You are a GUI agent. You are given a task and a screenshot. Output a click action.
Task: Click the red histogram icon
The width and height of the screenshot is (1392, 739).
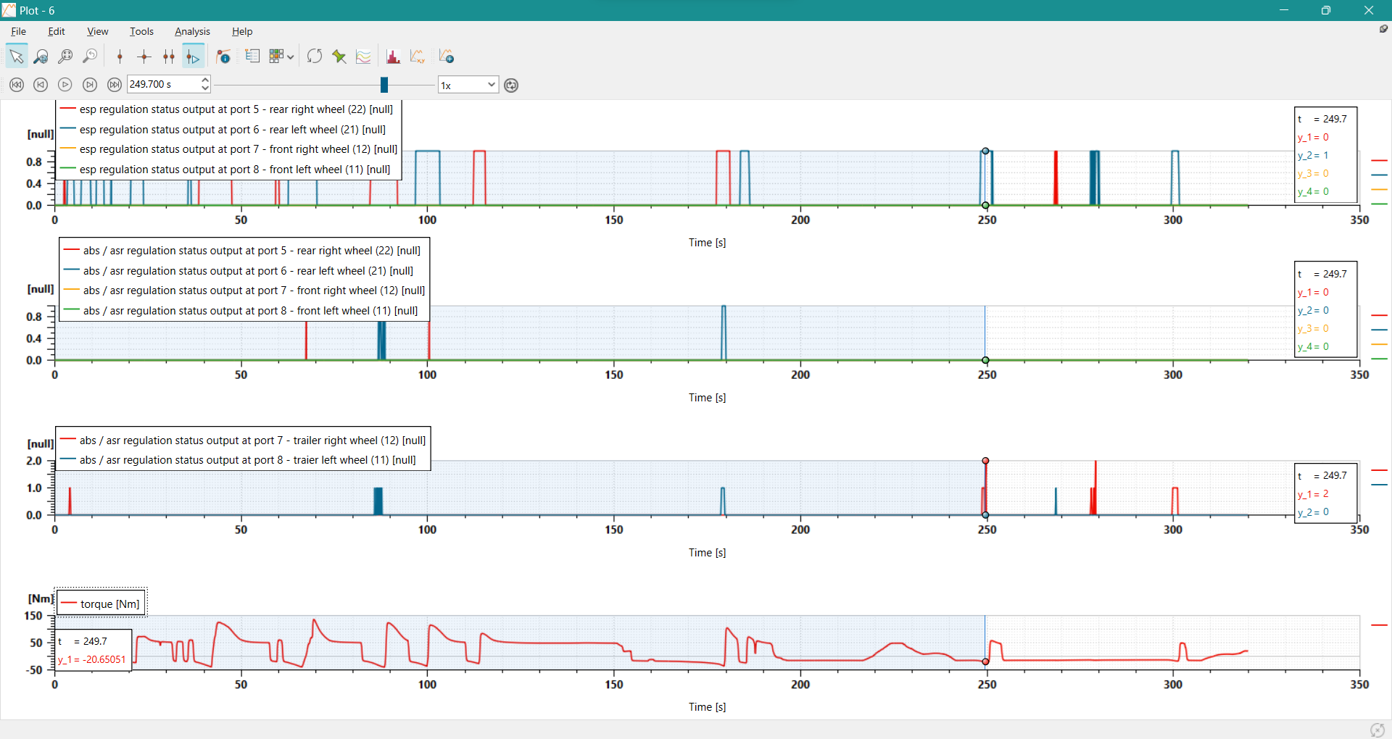click(393, 57)
